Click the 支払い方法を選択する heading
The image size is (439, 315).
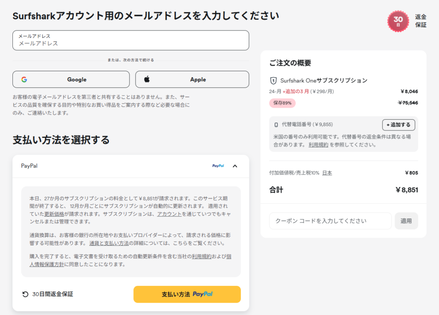(61, 140)
